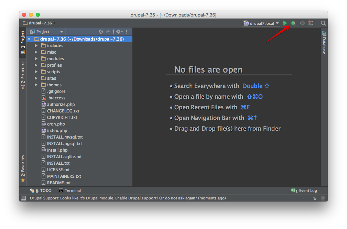The height and width of the screenshot is (229, 347).
Task: Hide the Project tool window
Action: pos(128,32)
